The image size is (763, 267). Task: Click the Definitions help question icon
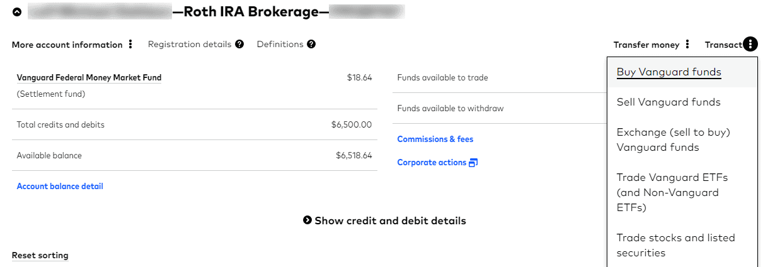click(x=311, y=44)
